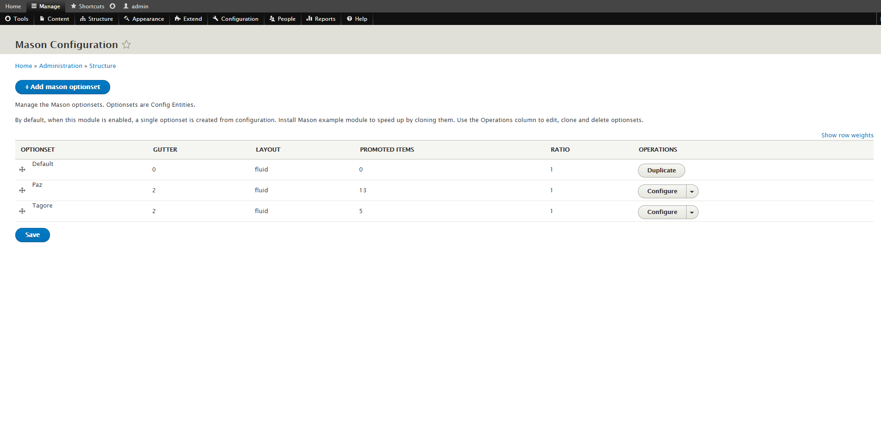
Task: Click the drag handle for Paz row
Action: 22,190
